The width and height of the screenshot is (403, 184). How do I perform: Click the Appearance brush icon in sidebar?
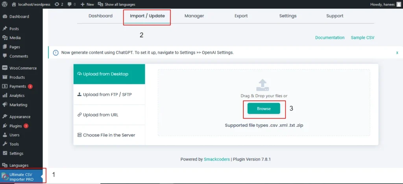(5, 117)
